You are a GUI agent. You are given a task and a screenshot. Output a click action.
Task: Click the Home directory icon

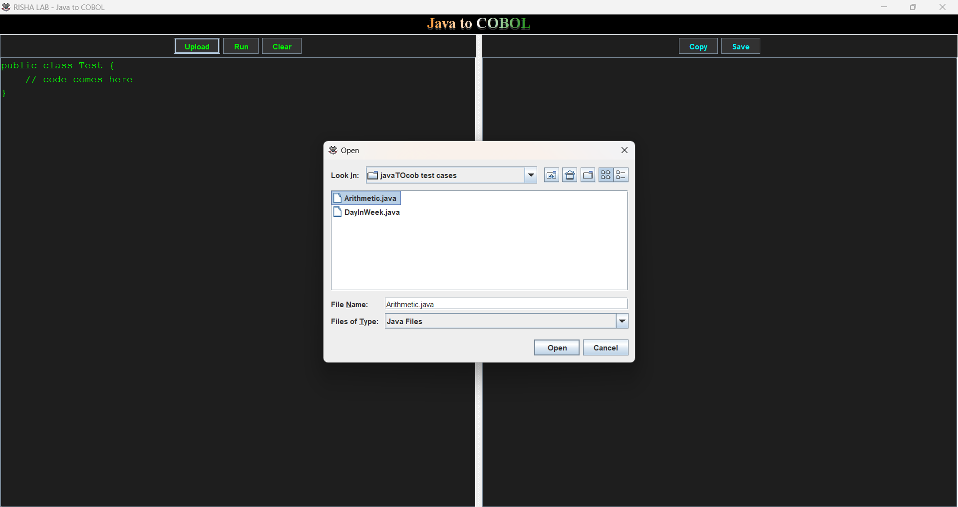(x=570, y=175)
